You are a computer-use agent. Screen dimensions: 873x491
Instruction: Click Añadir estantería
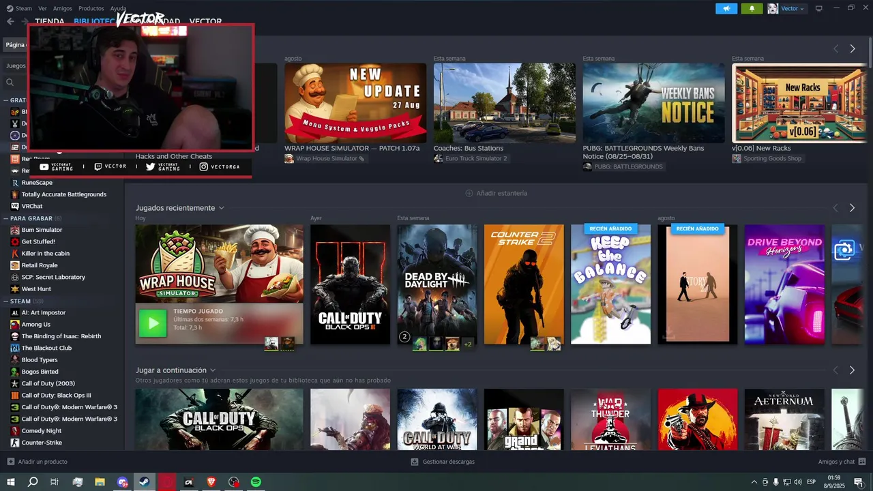tap(497, 193)
